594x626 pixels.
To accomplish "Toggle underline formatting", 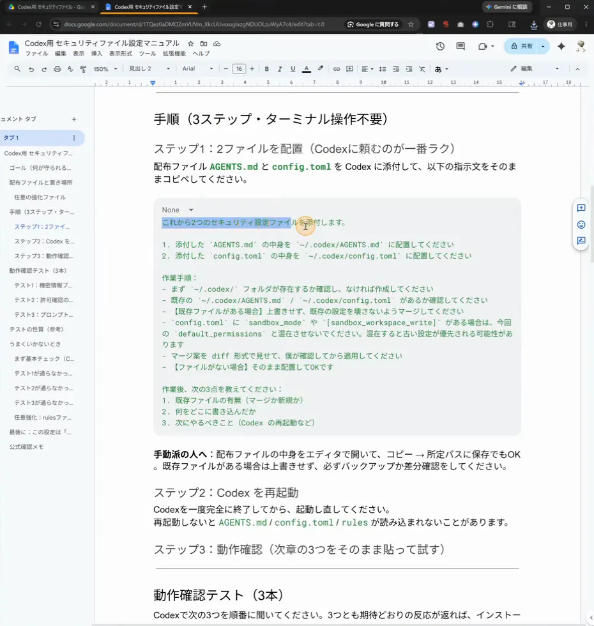I will [293, 69].
